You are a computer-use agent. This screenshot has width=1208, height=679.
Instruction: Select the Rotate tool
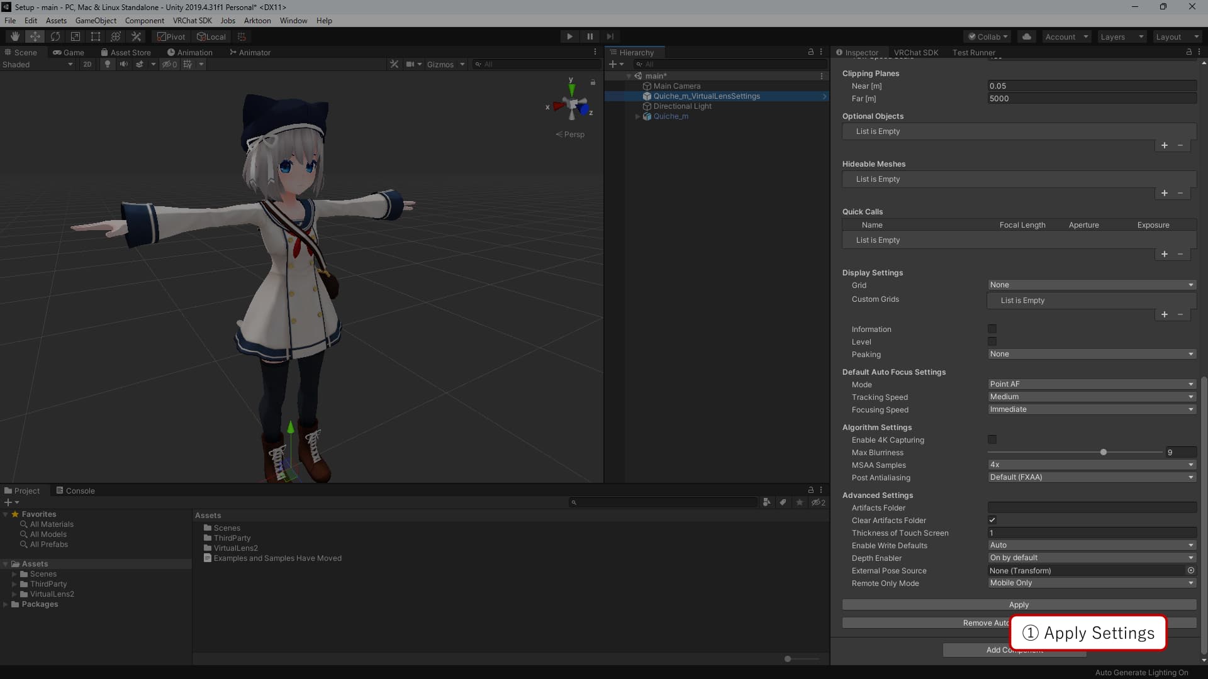point(55,36)
